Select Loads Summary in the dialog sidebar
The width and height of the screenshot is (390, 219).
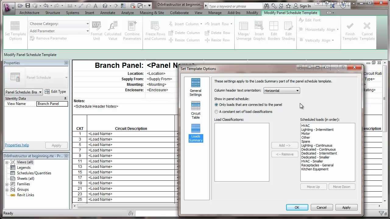[196, 133]
